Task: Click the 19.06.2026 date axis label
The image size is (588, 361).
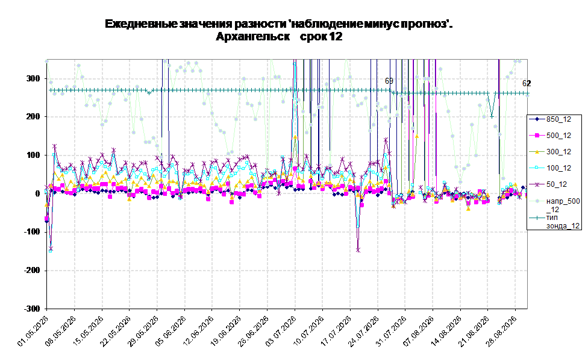Action: click(226, 331)
